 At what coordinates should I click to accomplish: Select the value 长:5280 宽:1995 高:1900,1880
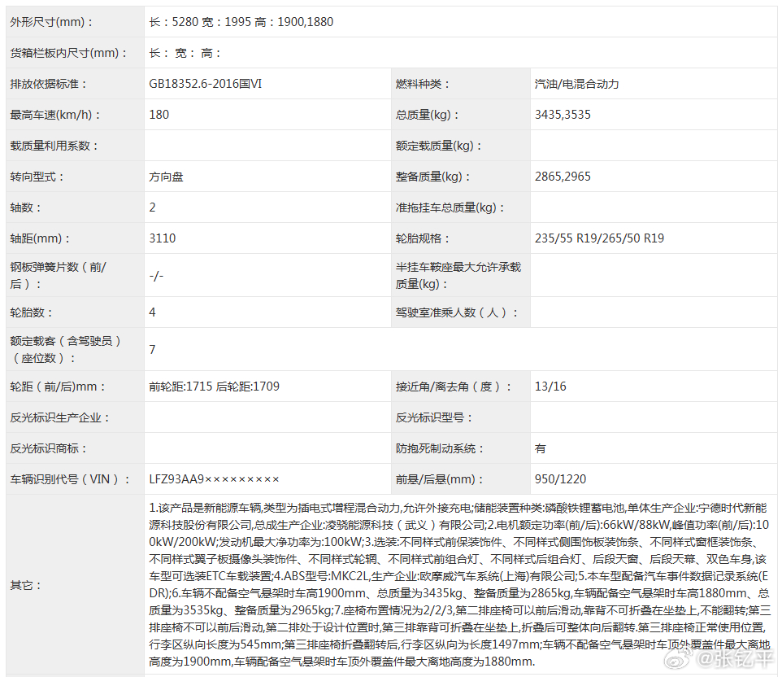[241, 22]
